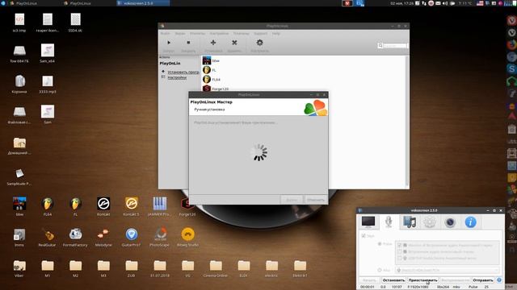This screenshot has height=290, width=517.
Task: Click the volume icon in the top panel
Action: tap(445, 3)
